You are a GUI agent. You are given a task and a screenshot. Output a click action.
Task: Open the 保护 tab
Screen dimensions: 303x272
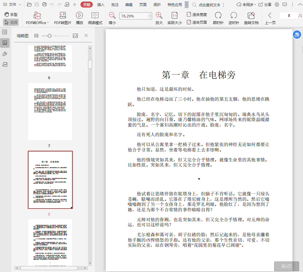(157, 5)
